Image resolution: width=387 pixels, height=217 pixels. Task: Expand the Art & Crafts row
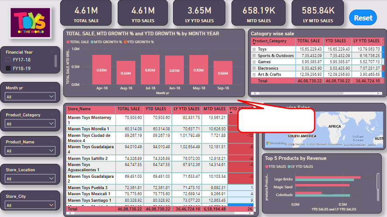[254, 75]
